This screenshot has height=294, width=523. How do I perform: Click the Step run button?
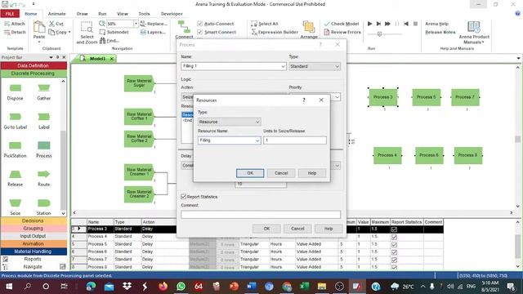coord(378,24)
